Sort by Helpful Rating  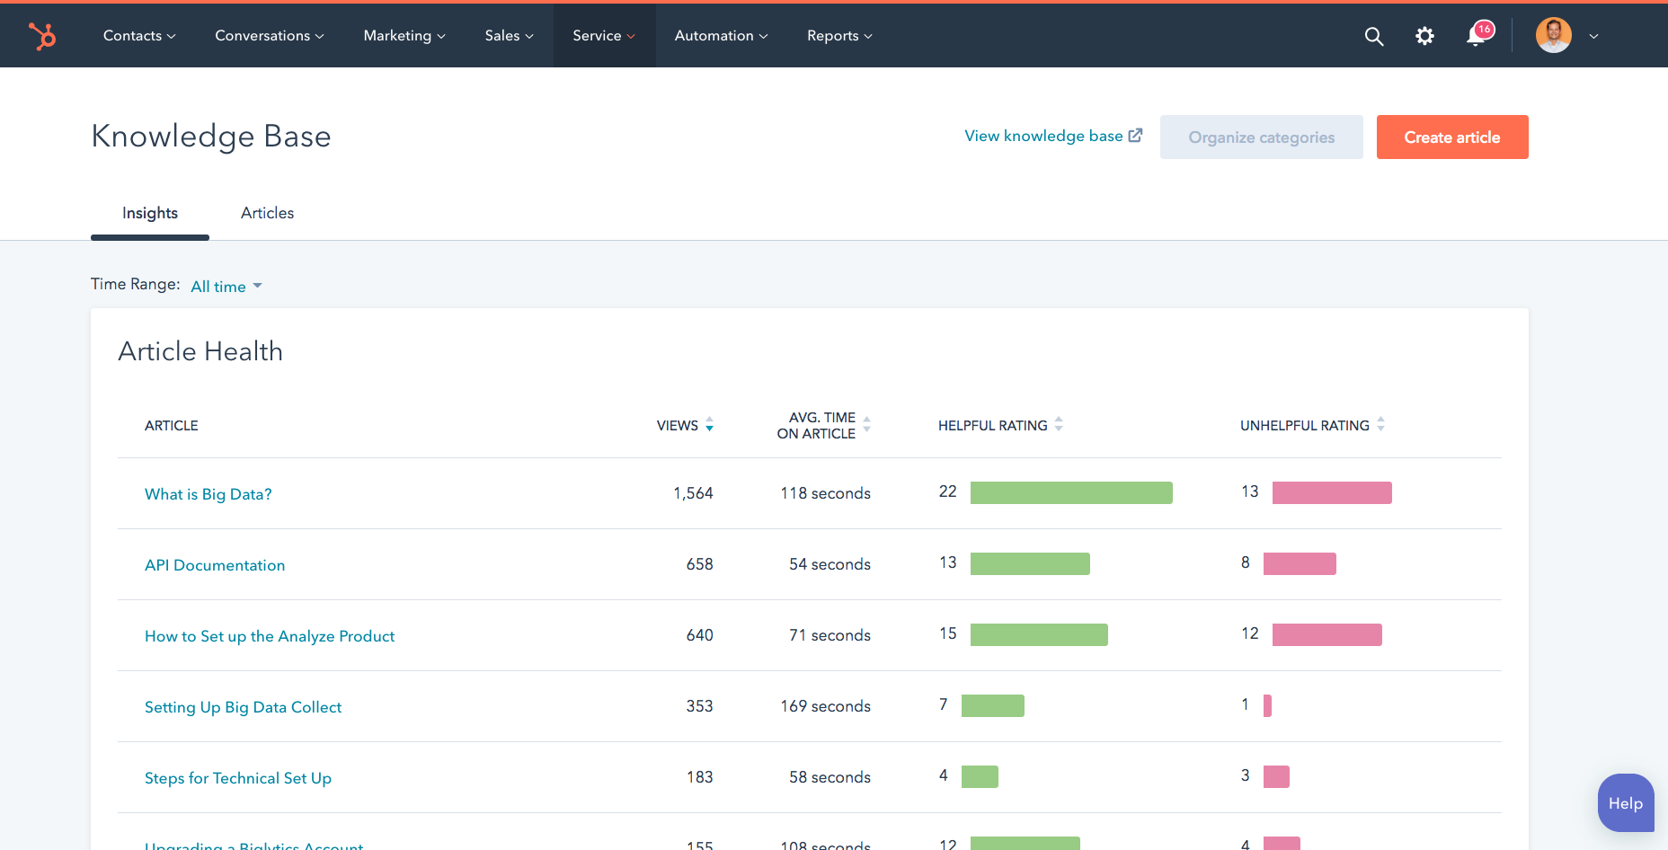click(1059, 424)
